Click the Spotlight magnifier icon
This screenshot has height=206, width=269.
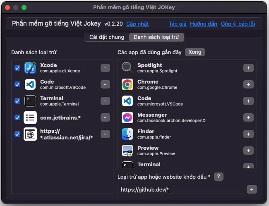(x=127, y=67)
